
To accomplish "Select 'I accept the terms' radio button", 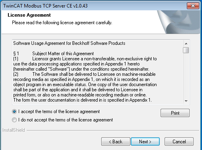I will click(x=14, y=112).
